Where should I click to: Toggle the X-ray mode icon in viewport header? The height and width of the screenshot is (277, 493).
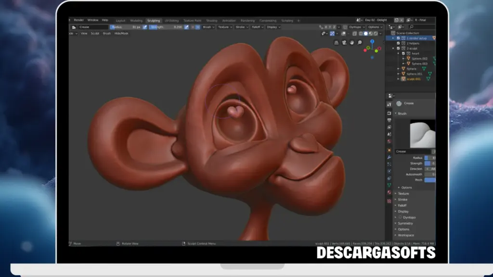coord(355,34)
